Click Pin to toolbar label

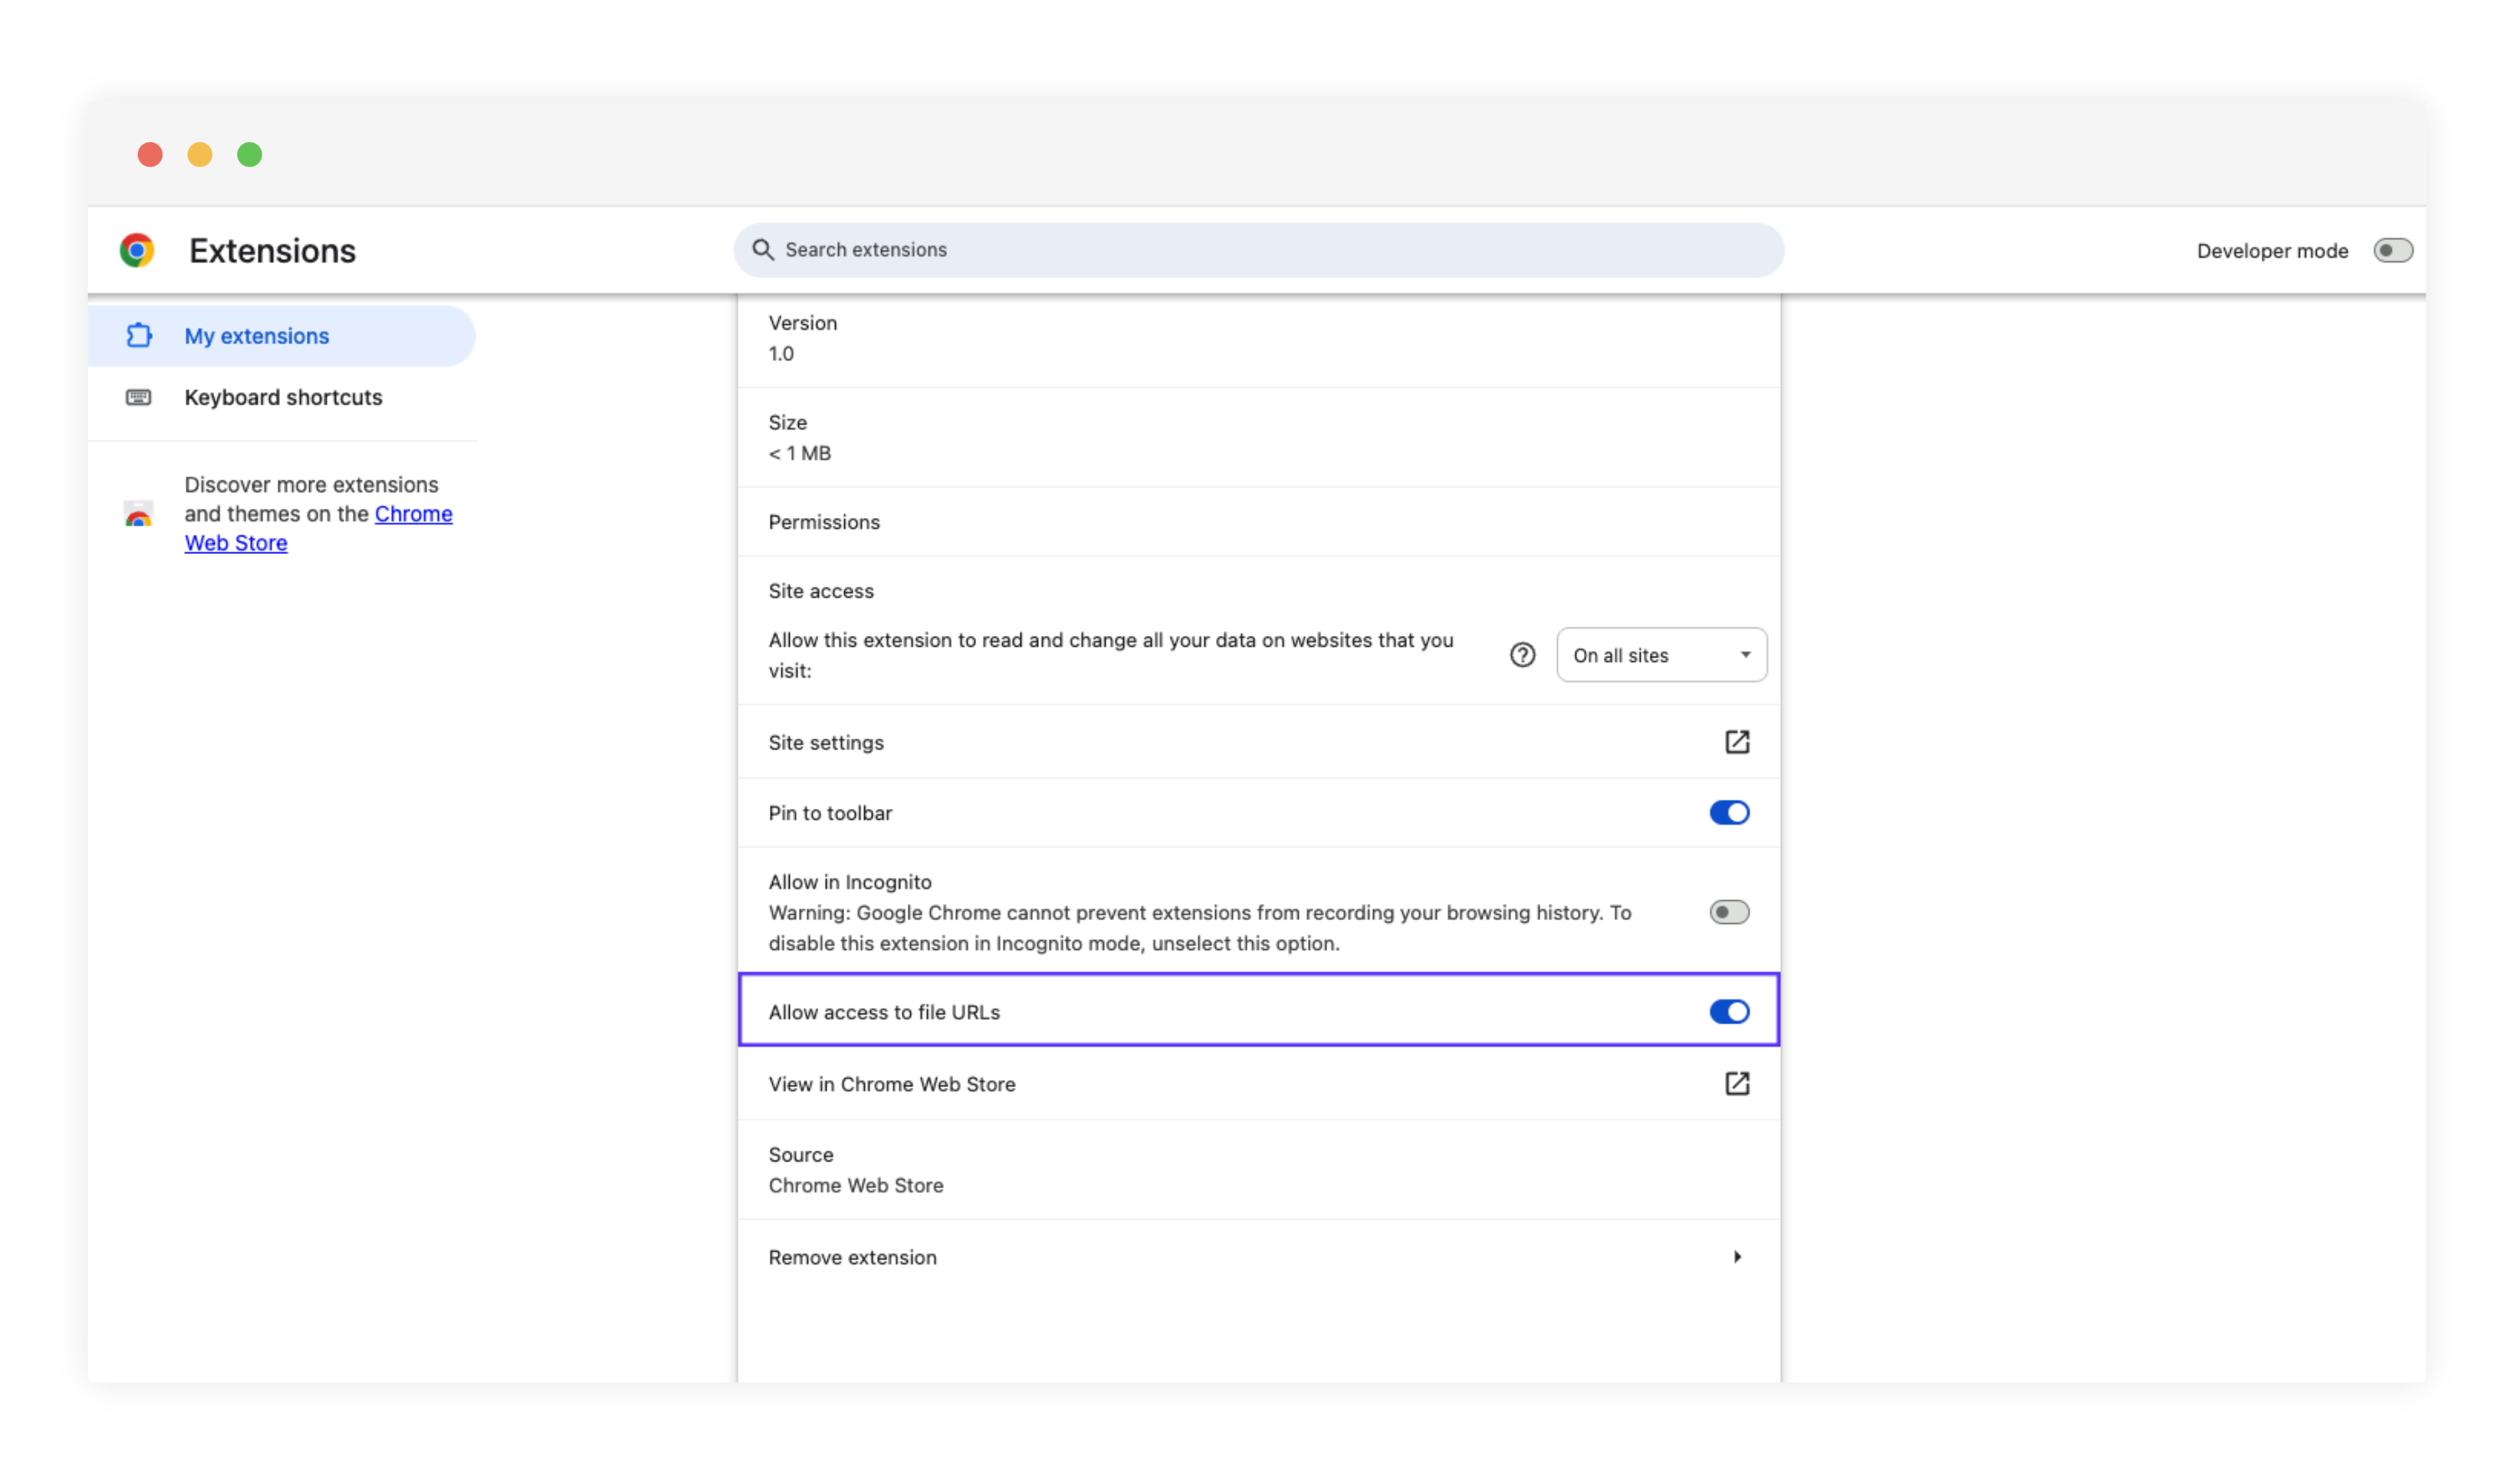[x=830, y=814]
